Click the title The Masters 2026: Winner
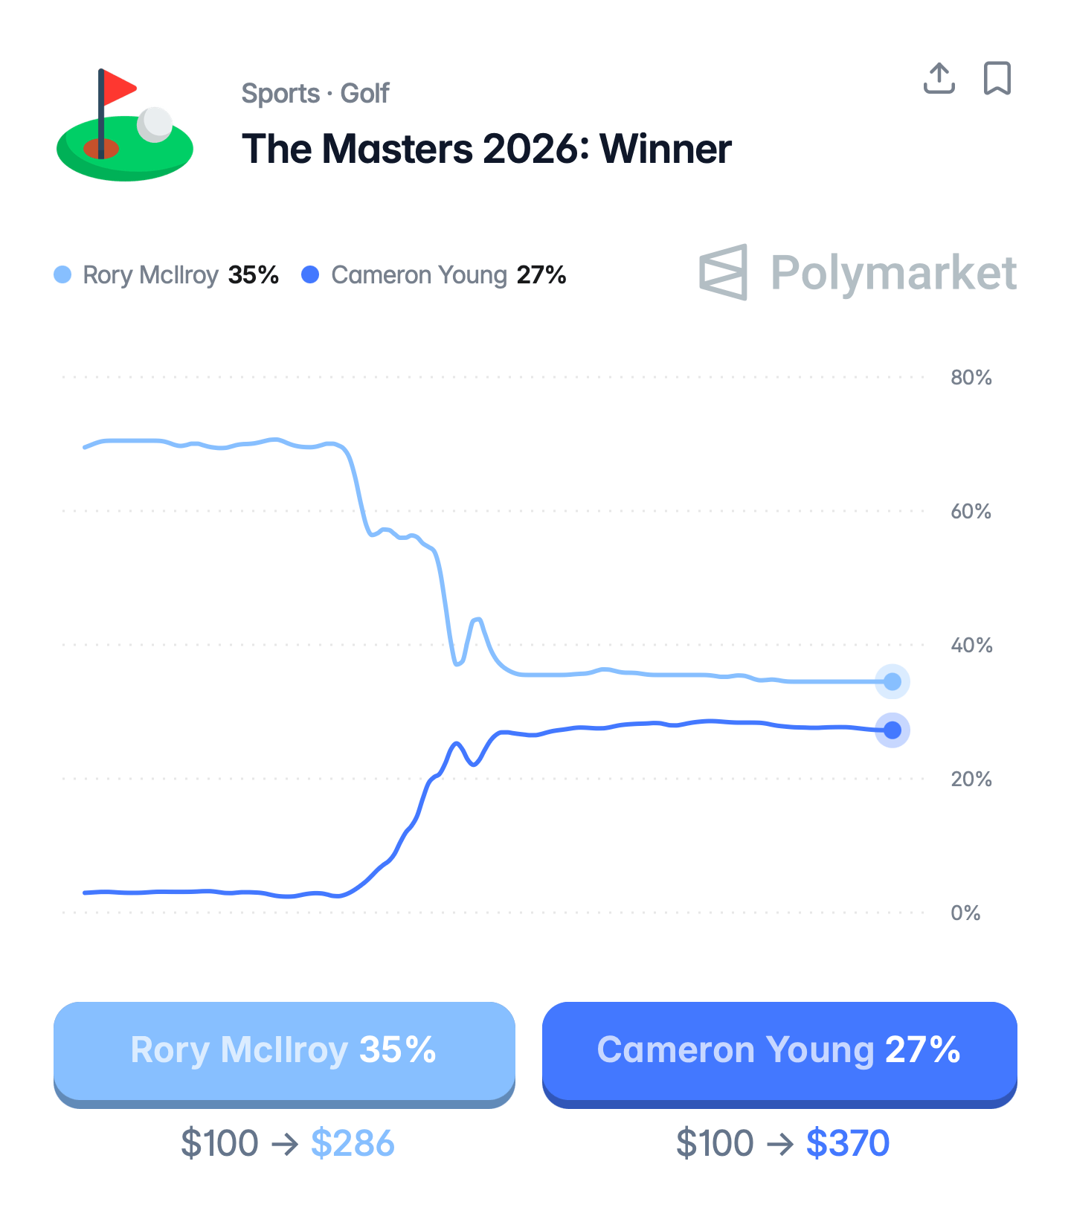 486,149
